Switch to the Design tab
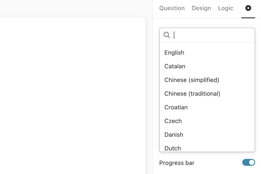 pyautogui.click(x=201, y=8)
